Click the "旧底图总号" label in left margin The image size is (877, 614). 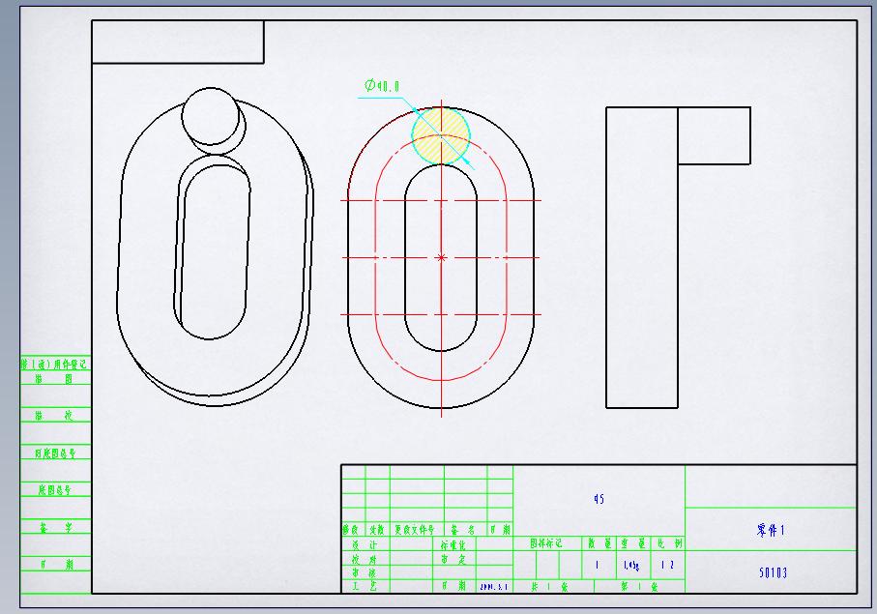coord(55,453)
